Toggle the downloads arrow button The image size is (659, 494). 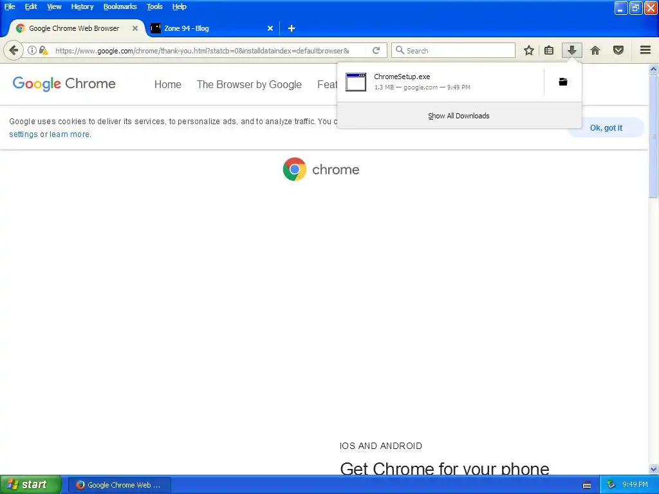[571, 50]
